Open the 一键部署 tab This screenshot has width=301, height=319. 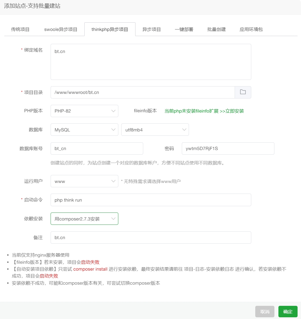184,29
